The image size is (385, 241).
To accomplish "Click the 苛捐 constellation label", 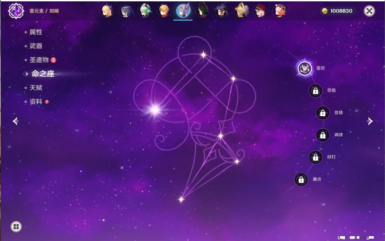I will [x=331, y=90].
